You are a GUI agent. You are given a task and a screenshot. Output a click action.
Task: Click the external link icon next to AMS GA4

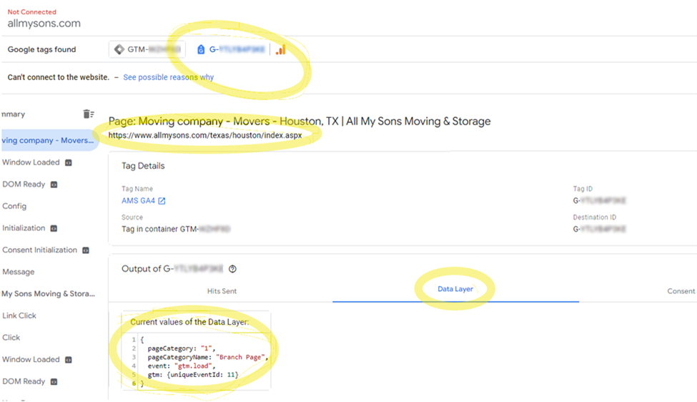162,201
